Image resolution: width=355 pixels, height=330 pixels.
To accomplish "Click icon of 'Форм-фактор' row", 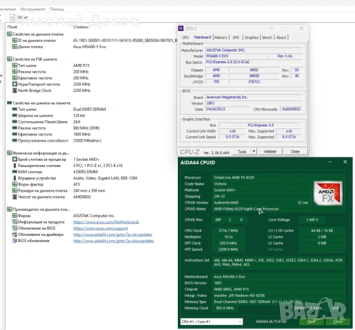I will point(14,184).
